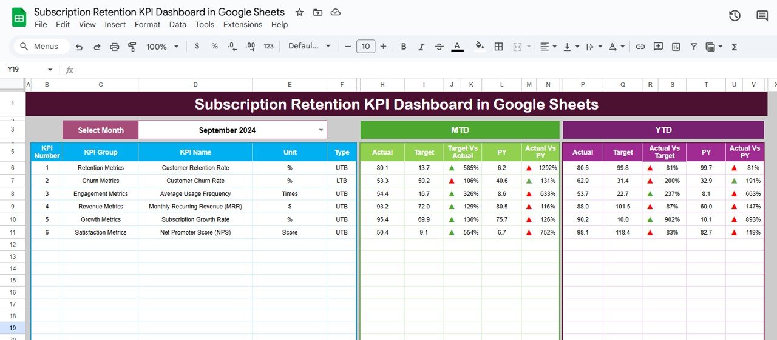Click the font size field
The image size is (777, 340).
pyautogui.click(x=365, y=47)
